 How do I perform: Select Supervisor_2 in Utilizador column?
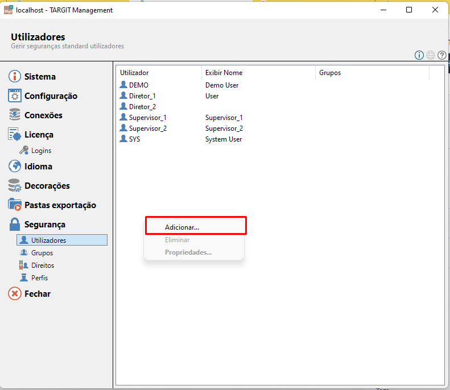click(148, 128)
